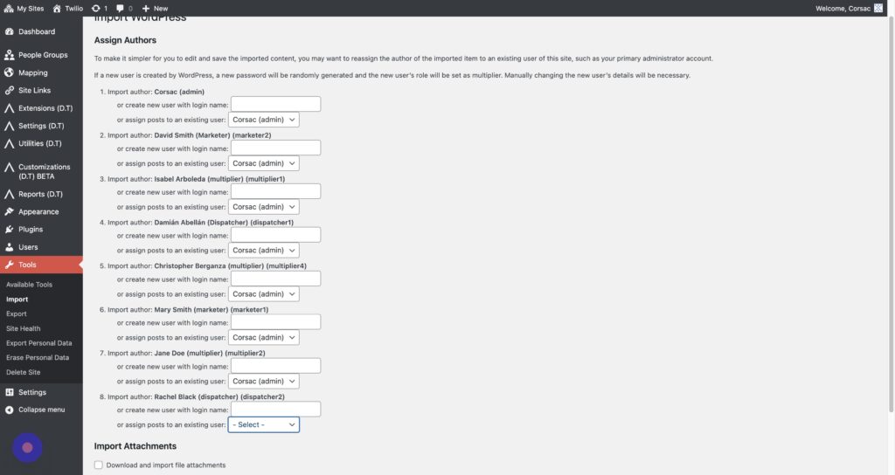Open the My Sites link in the admin bar
Screen dimensions: 895x475
(x=26, y=8)
